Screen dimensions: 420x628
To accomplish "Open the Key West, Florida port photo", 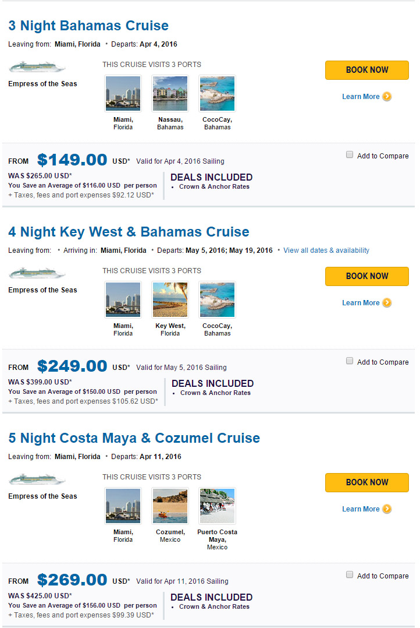I will (170, 299).
